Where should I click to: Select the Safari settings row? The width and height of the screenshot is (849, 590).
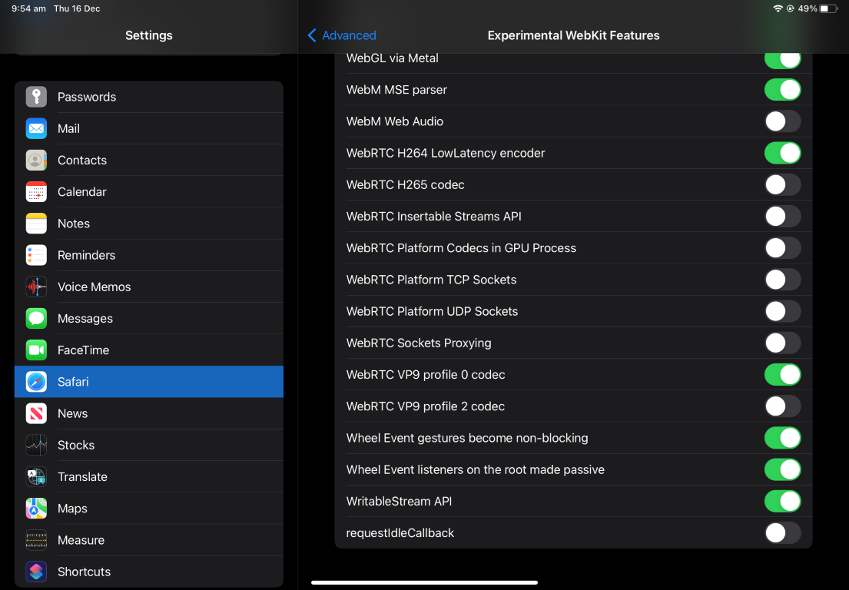[x=149, y=382]
